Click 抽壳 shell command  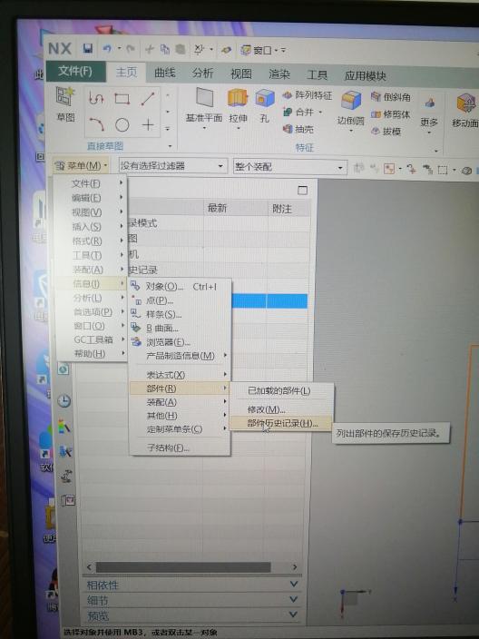click(x=298, y=129)
